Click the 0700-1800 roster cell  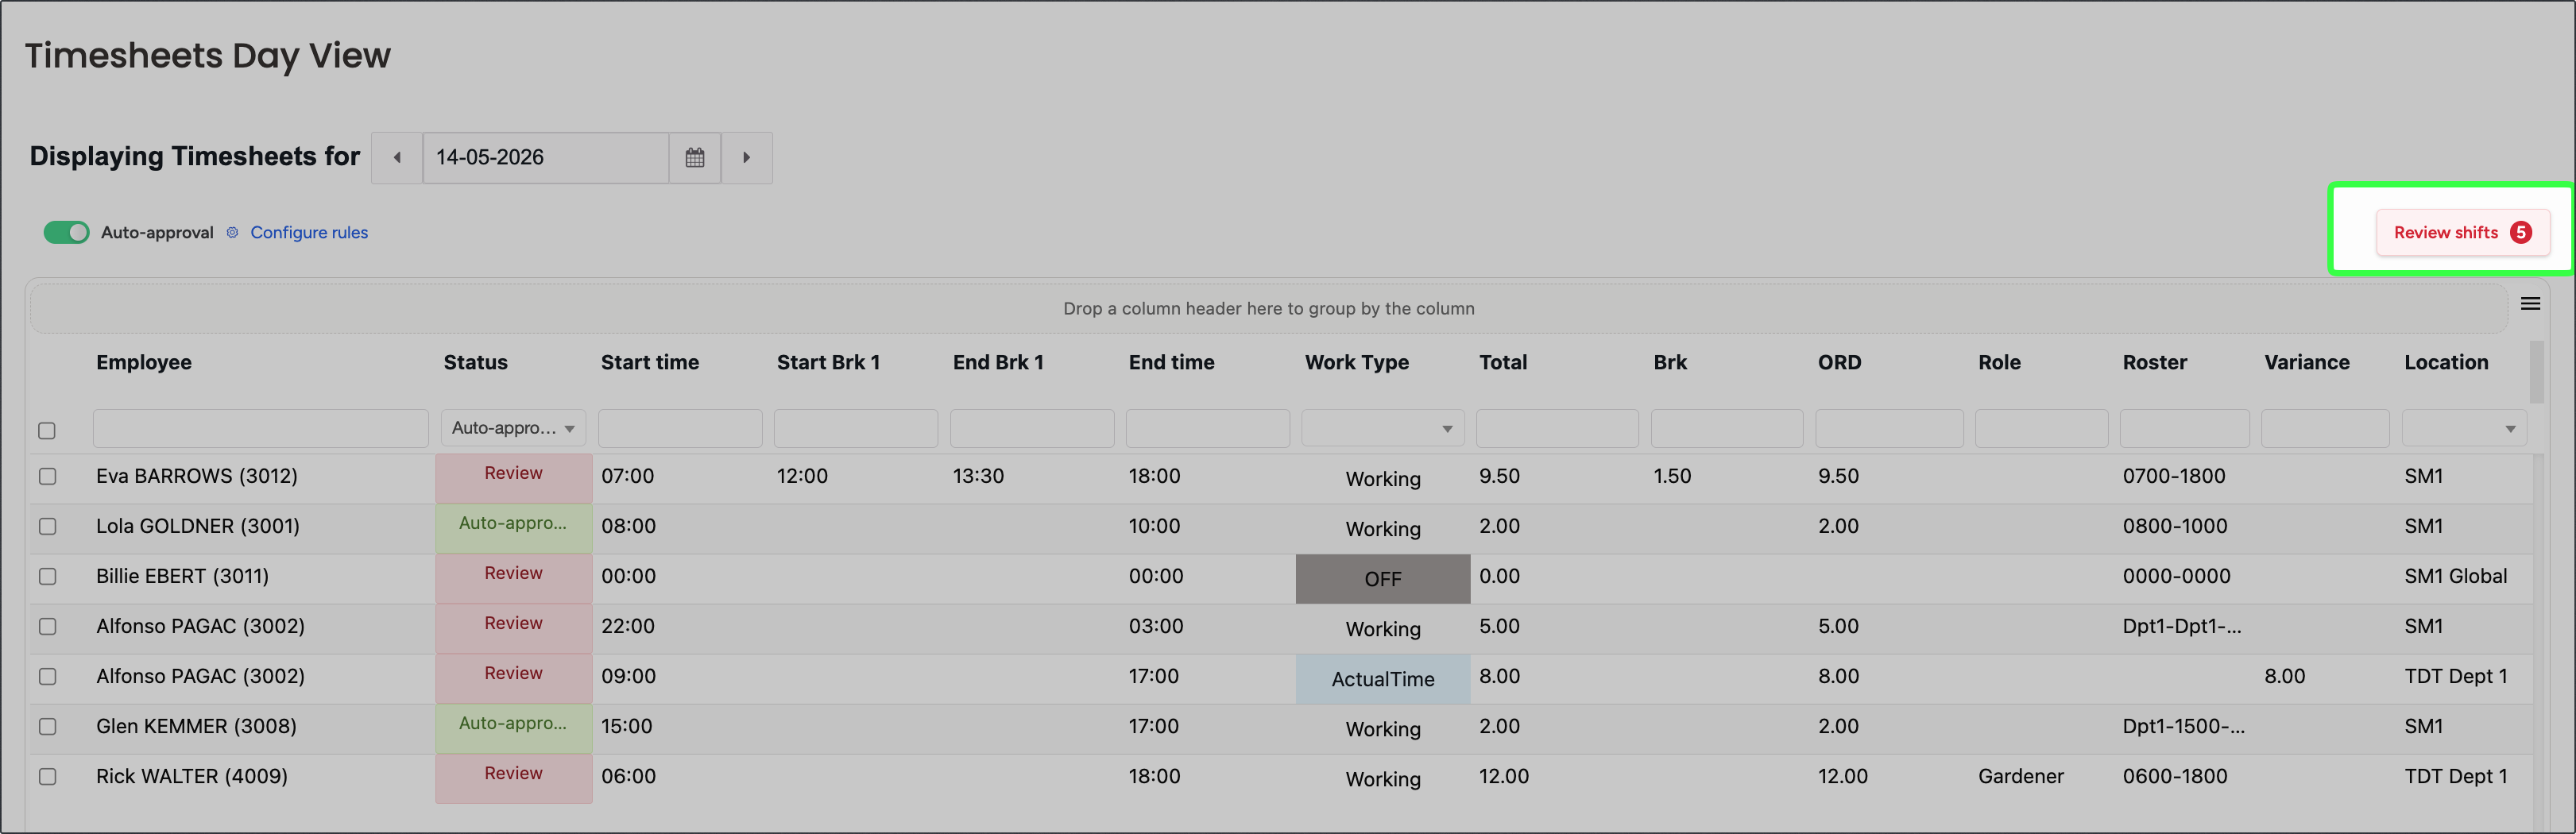pyautogui.click(x=2174, y=476)
